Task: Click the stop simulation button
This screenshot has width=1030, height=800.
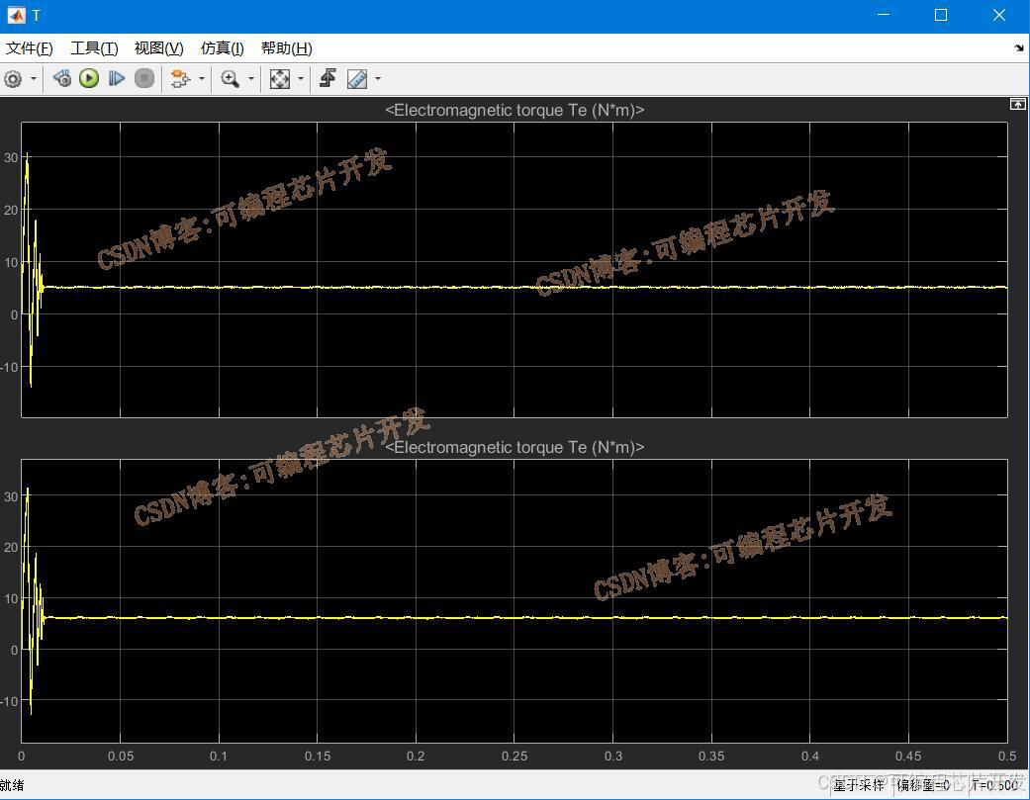Action: pos(144,79)
